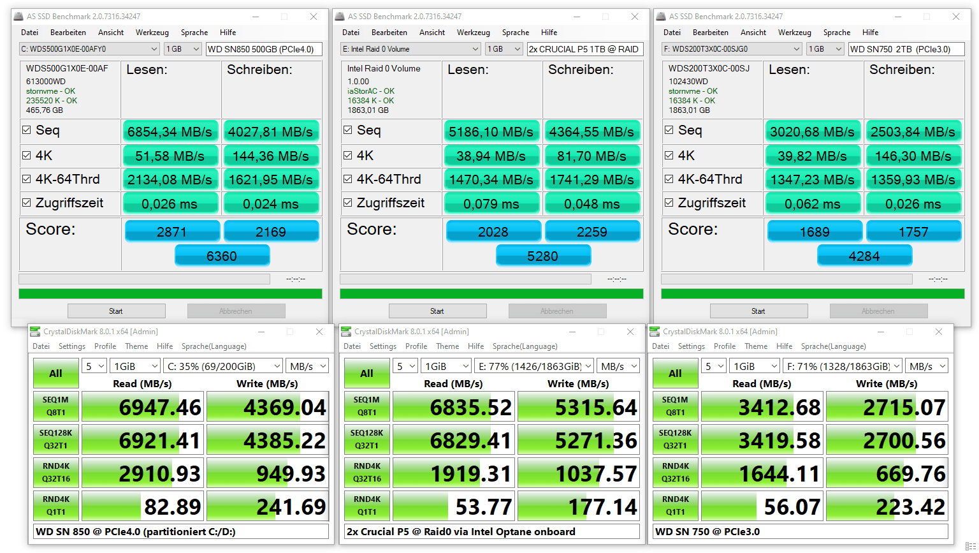Open drive dropdown showing C: WDS500G1X0E-00AFY0
979x553 pixels.
89,49
